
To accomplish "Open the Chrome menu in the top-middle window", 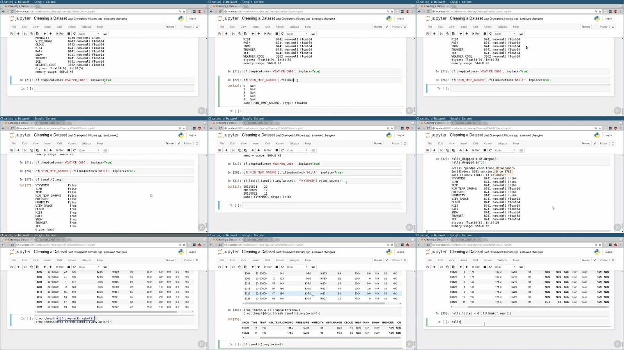I will 413,11.
